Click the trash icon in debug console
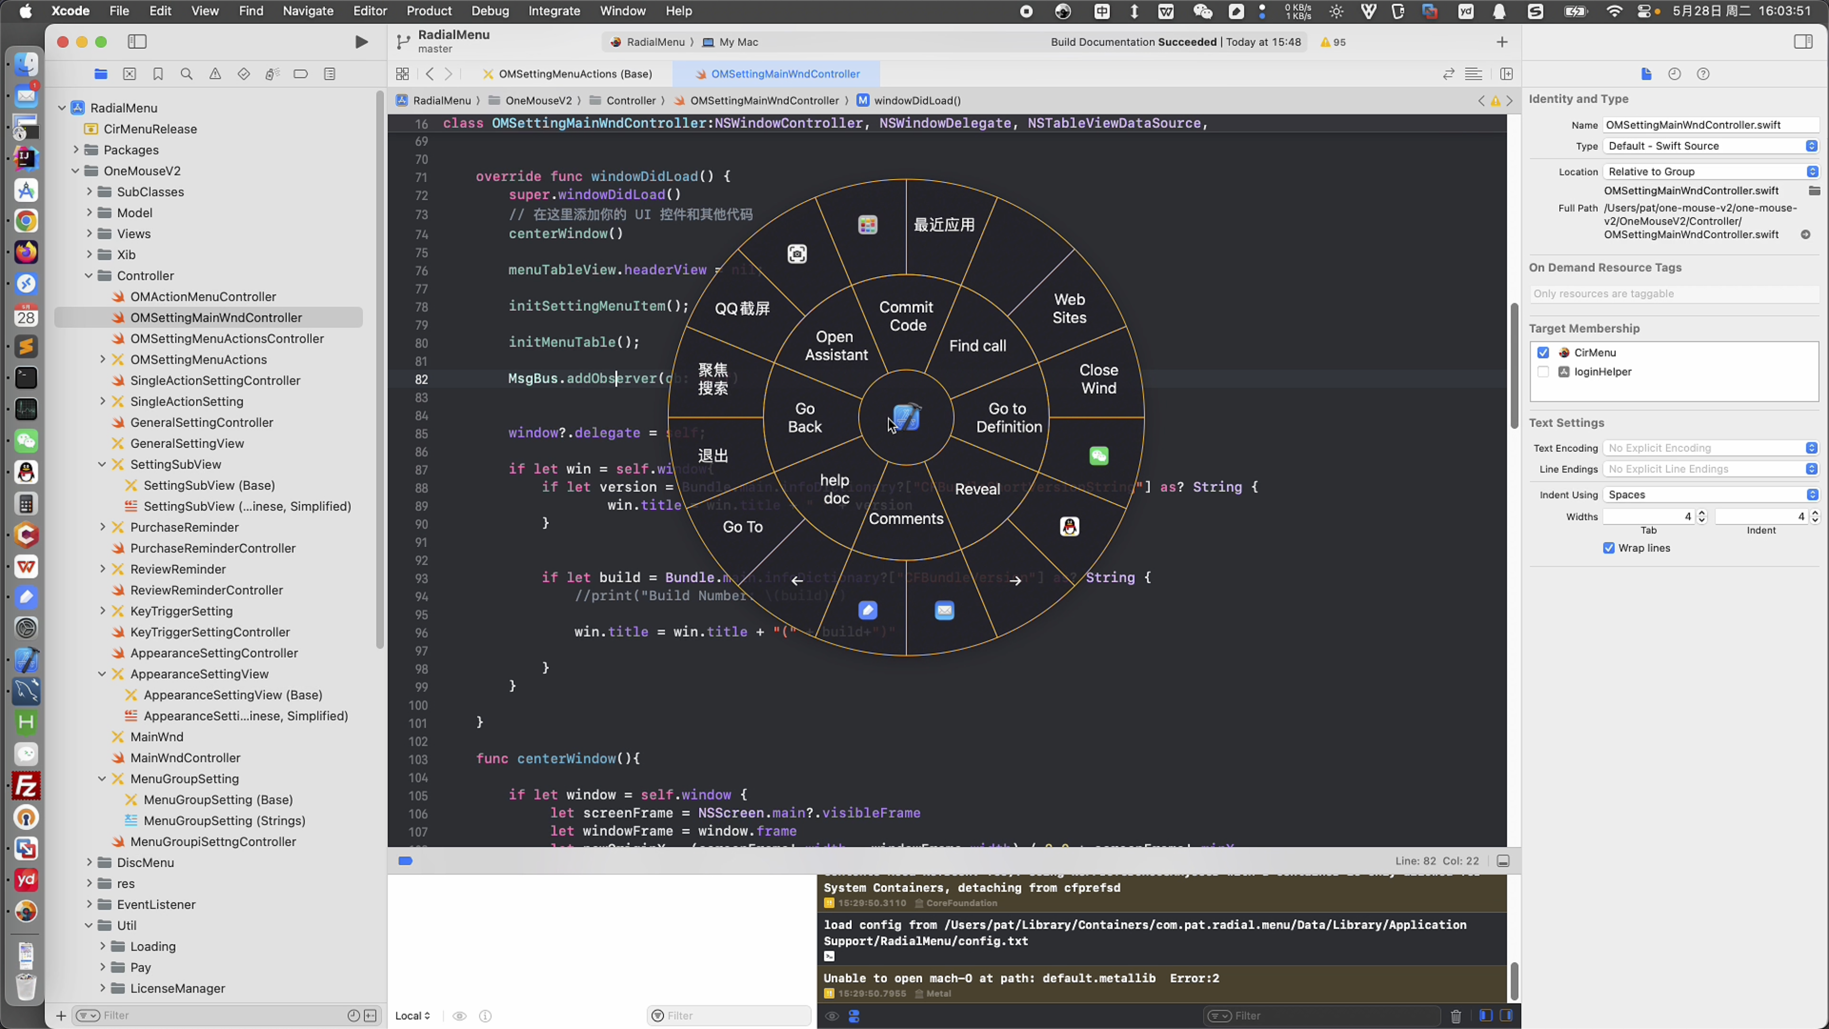The image size is (1829, 1029). (1456, 1015)
